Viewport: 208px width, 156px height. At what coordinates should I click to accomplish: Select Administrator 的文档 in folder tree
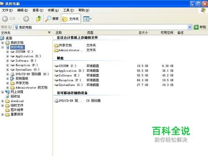[31, 88]
